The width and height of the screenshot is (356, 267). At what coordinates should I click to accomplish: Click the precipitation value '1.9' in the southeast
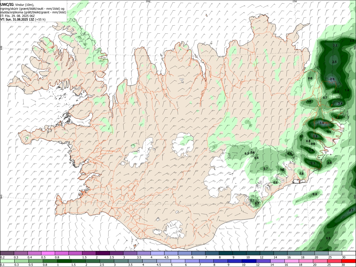click(x=311, y=150)
